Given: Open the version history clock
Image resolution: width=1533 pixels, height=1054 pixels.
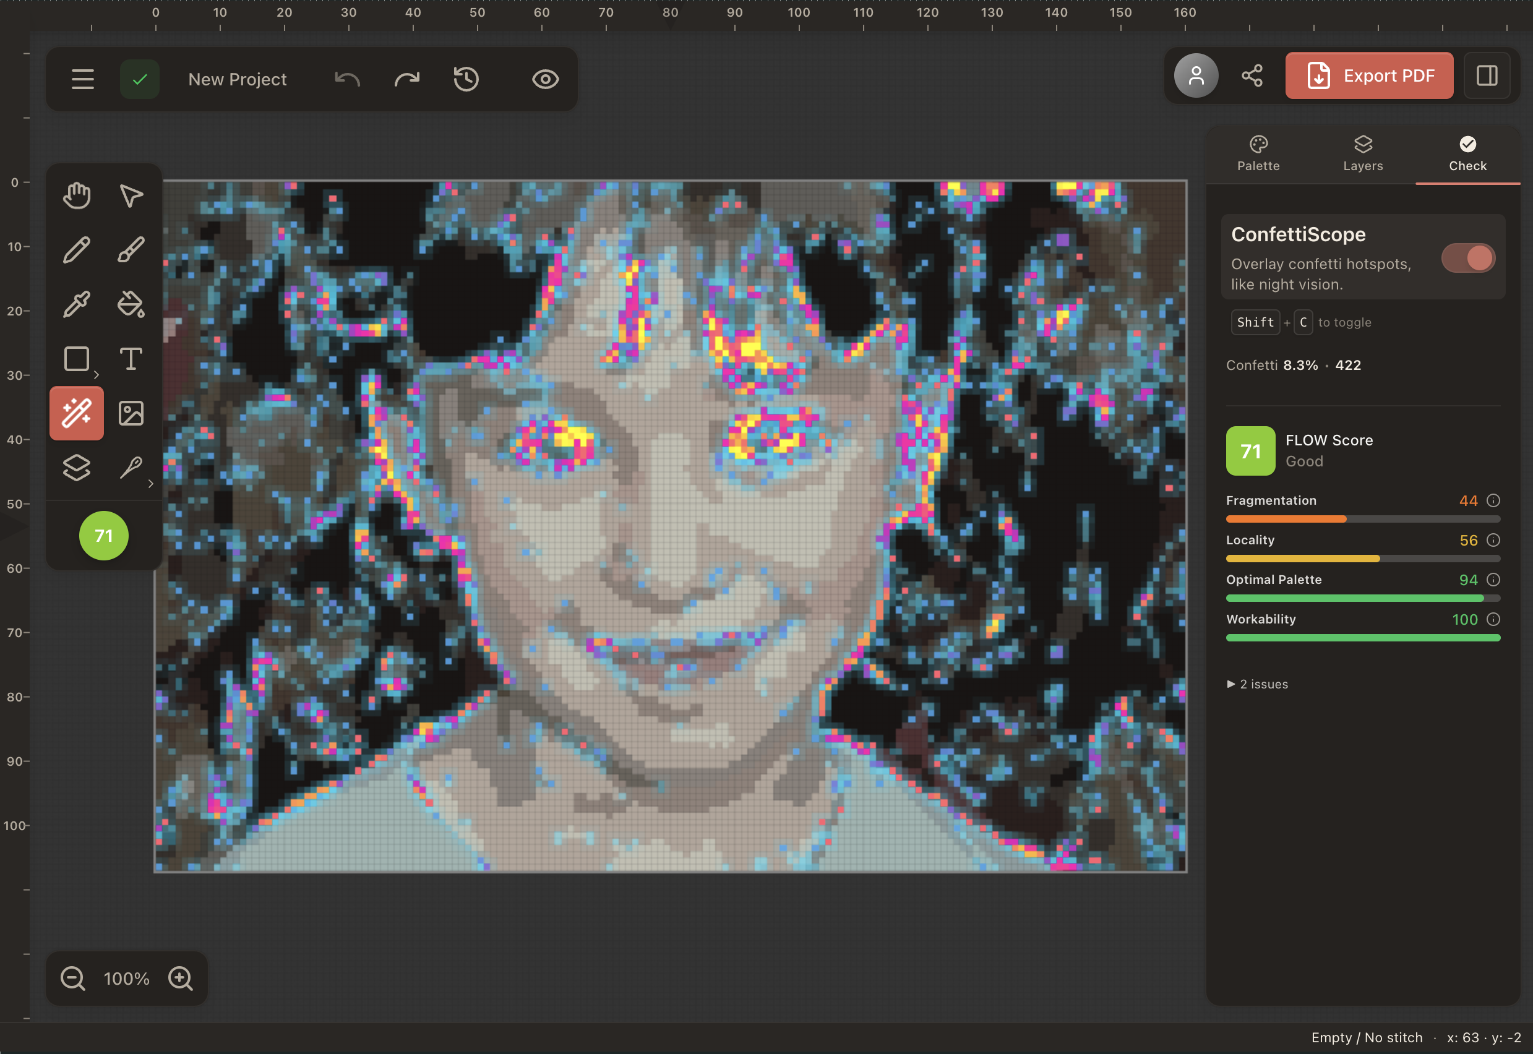Looking at the screenshot, I should [x=466, y=79].
